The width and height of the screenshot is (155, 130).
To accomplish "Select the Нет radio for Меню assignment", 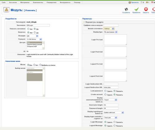I will (x=34, y=65).
